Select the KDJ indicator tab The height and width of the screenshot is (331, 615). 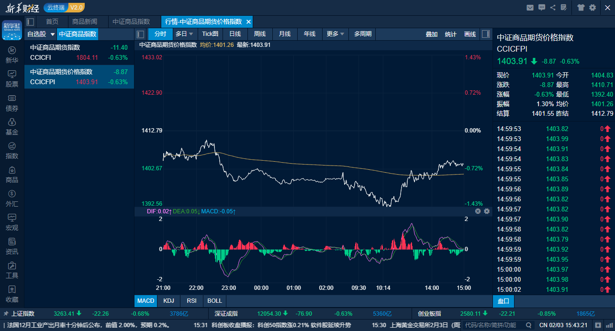coord(168,301)
